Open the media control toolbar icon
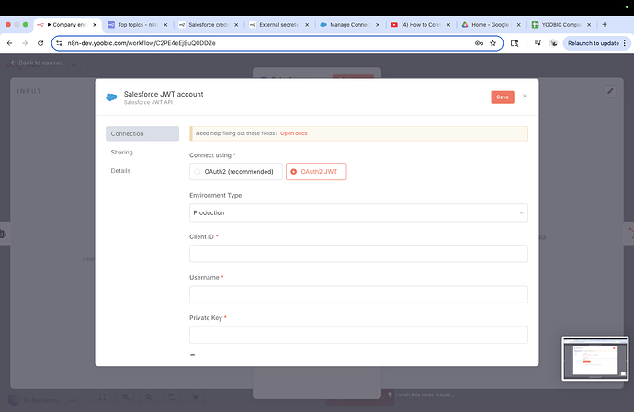634x412 pixels. coord(538,43)
